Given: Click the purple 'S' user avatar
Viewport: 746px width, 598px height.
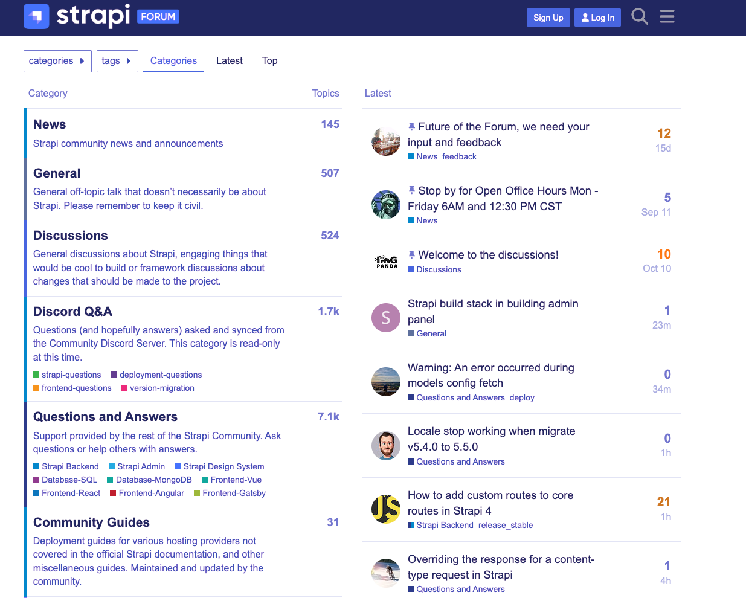Looking at the screenshot, I should [x=386, y=318].
